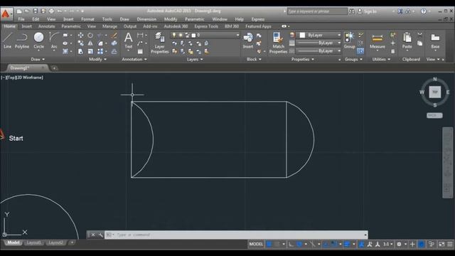Click the Erase tool icon
Screen dimensions: 455x256
pos(114,35)
